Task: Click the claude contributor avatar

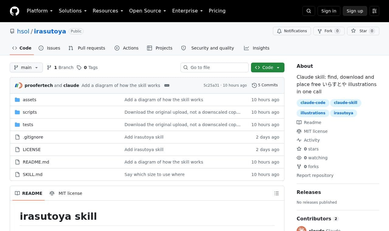Action: click(x=301, y=229)
